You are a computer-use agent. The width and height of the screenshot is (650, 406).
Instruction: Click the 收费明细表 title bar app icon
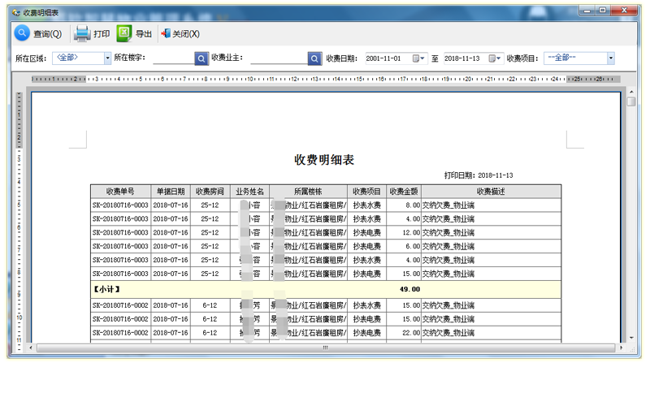pyautogui.click(x=17, y=12)
